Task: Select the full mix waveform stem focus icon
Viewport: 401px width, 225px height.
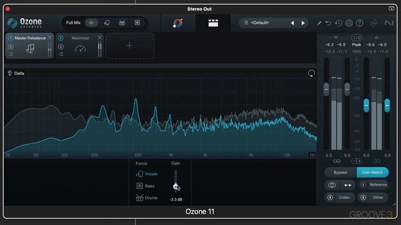Action: pyautogui.click(x=91, y=22)
